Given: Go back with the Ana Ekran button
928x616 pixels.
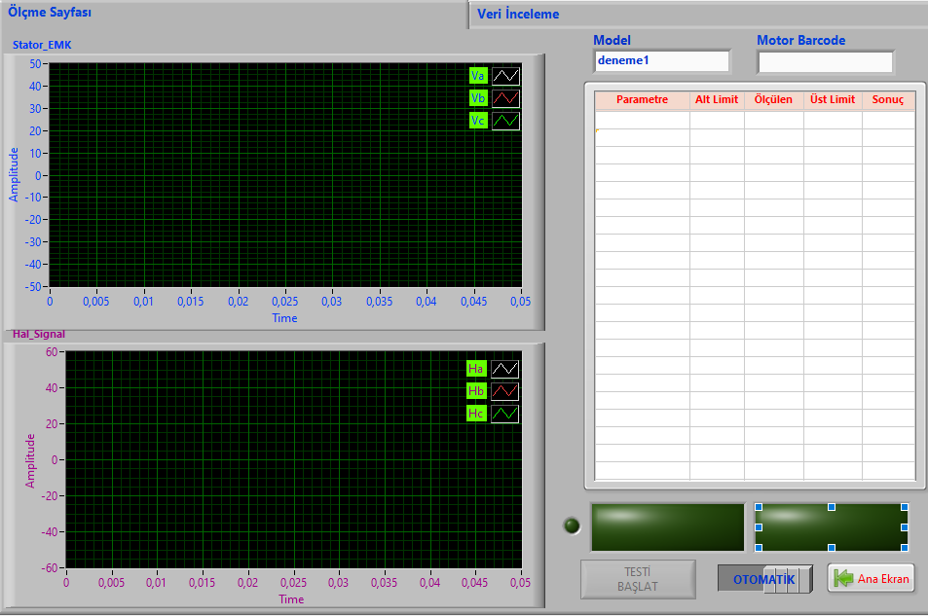Looking at the screenshot, I should pyautogui.click(x=872, y=579).
